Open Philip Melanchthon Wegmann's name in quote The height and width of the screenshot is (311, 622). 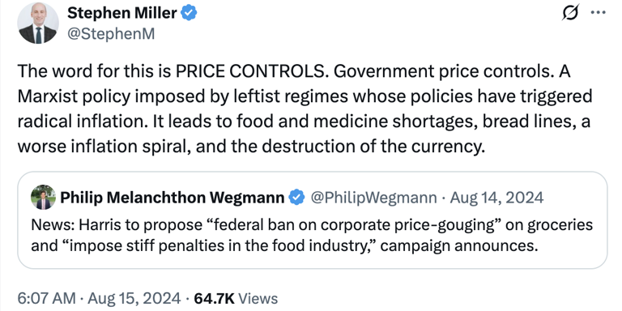pyautogui.click(x=173, y=197)
